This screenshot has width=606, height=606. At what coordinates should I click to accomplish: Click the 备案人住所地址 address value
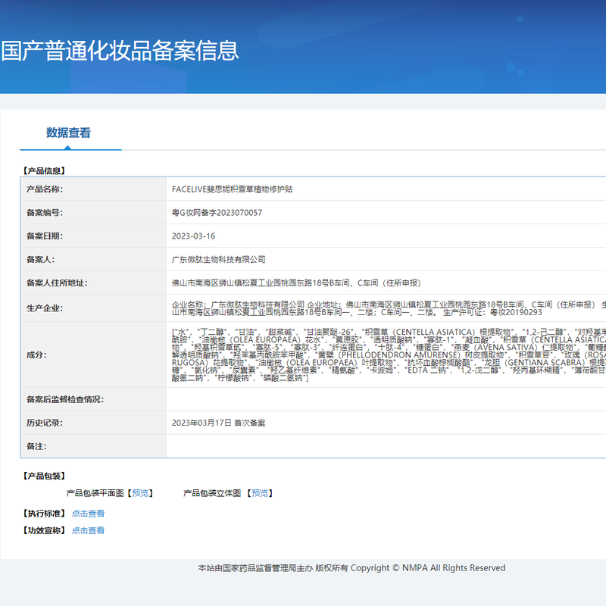click(295, 283)
